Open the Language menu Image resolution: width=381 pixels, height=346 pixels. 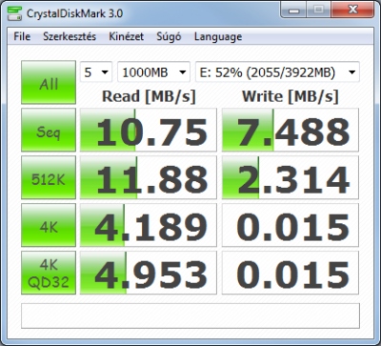pos(218,36)
